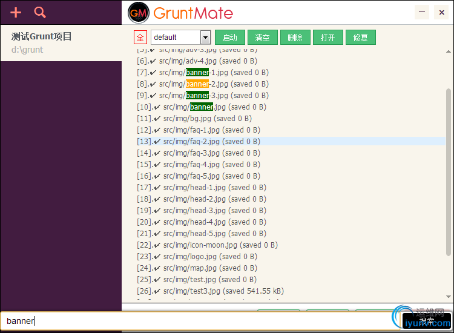Click the 启动 start button
This screenshot has height=333, width=454.
pyautogui.click(x=230, y=38)
